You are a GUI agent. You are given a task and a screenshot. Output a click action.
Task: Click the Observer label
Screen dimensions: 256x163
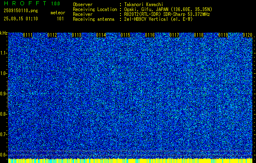[83, 4]
